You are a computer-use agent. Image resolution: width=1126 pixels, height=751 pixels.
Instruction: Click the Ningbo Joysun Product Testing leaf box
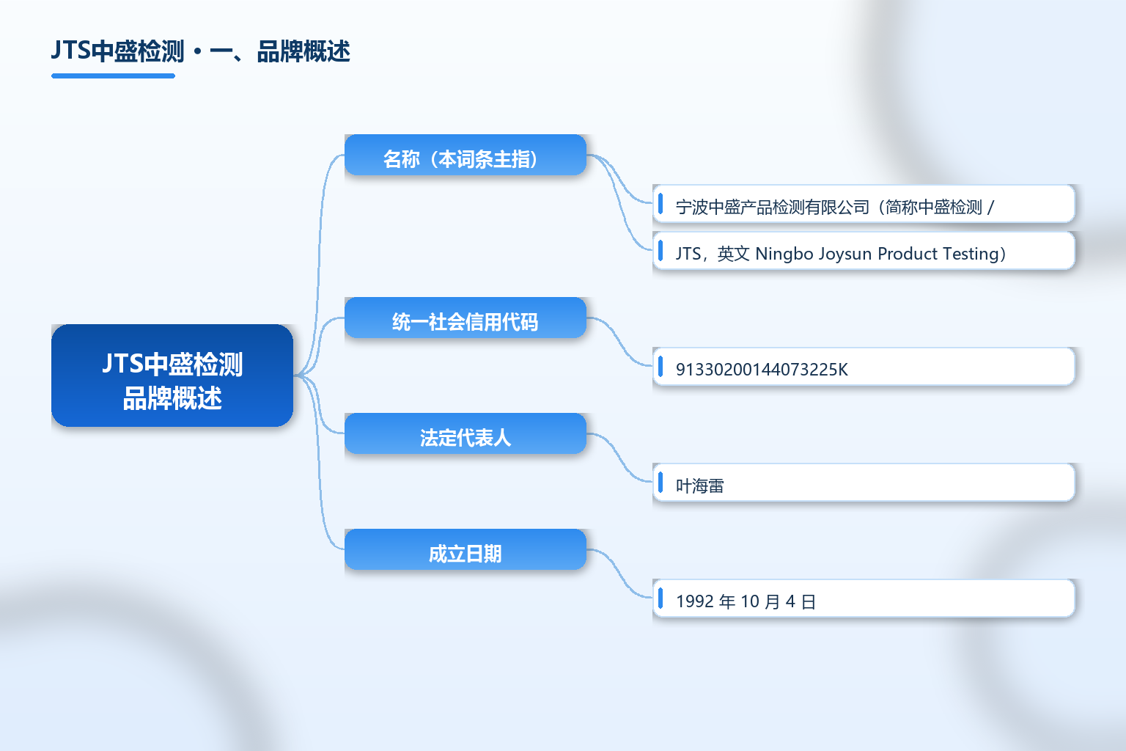[x=864, y=251]
